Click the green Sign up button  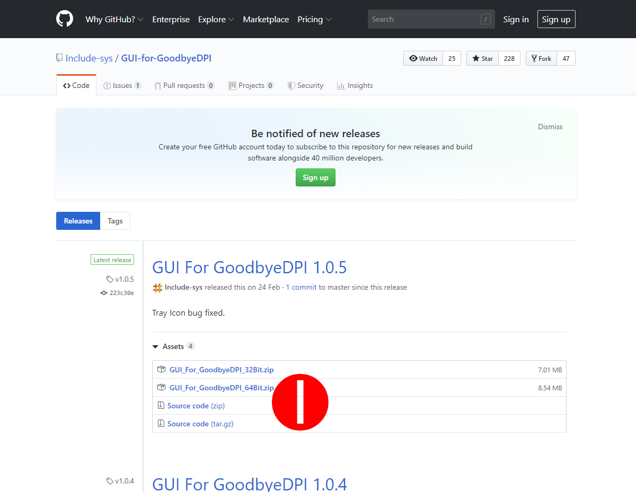(x=315, y=177)
